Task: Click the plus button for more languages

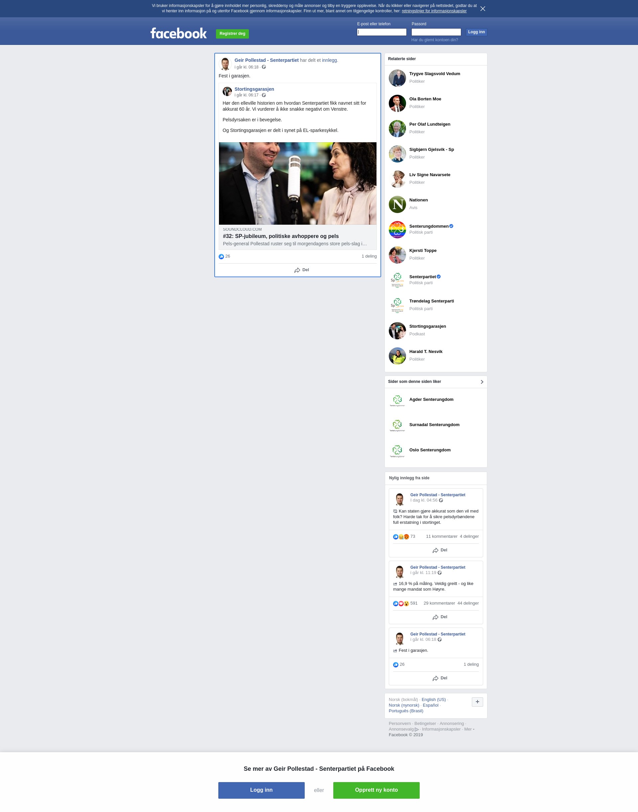Action: pyautogui.click(x=477, y=702)
